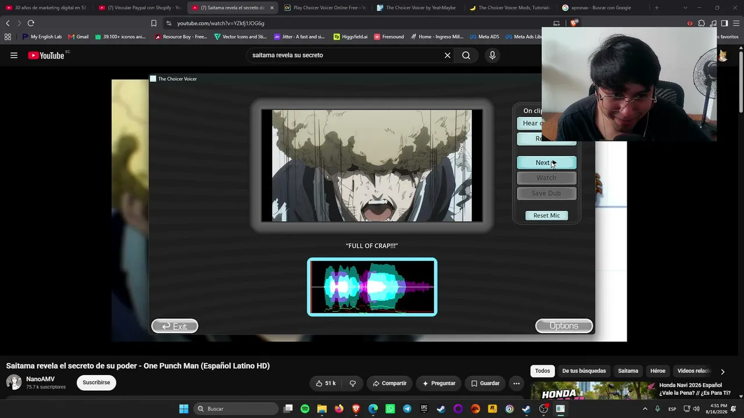
Task: Toggle the browser sidebar panel icon
Action: [x=724, y=23]
